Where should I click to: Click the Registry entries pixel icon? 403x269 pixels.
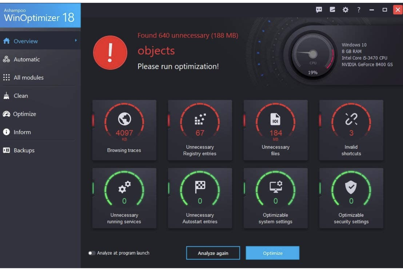pyautogui.click(x=200, y=119)
